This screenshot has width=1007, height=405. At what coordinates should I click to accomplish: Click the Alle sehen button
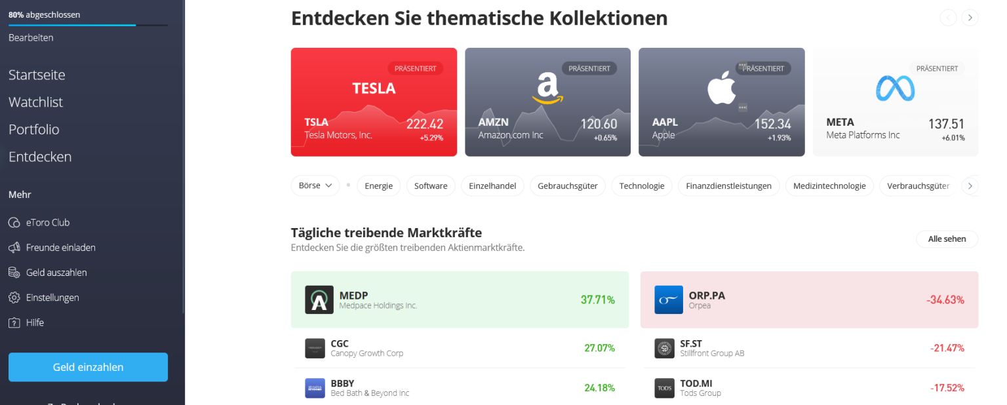point(947,239)
